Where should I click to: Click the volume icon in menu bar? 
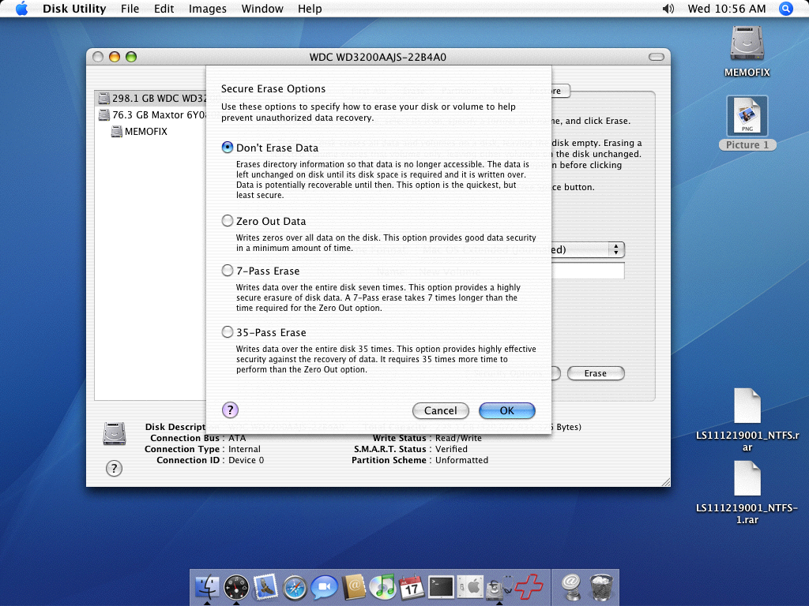668,9
